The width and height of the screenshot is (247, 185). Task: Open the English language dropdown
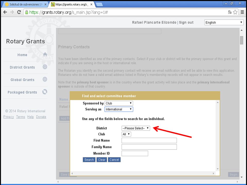pos(224,22)
